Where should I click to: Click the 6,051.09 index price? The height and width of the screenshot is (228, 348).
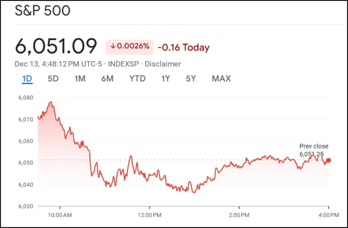click(56, 47)
